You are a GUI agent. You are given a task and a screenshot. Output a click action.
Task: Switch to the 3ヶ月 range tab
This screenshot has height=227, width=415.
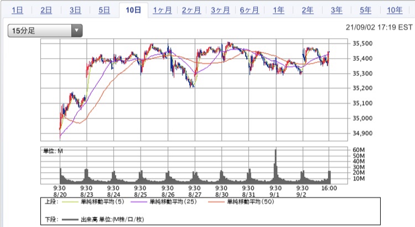pyautogui.click(x=220, y=11)
